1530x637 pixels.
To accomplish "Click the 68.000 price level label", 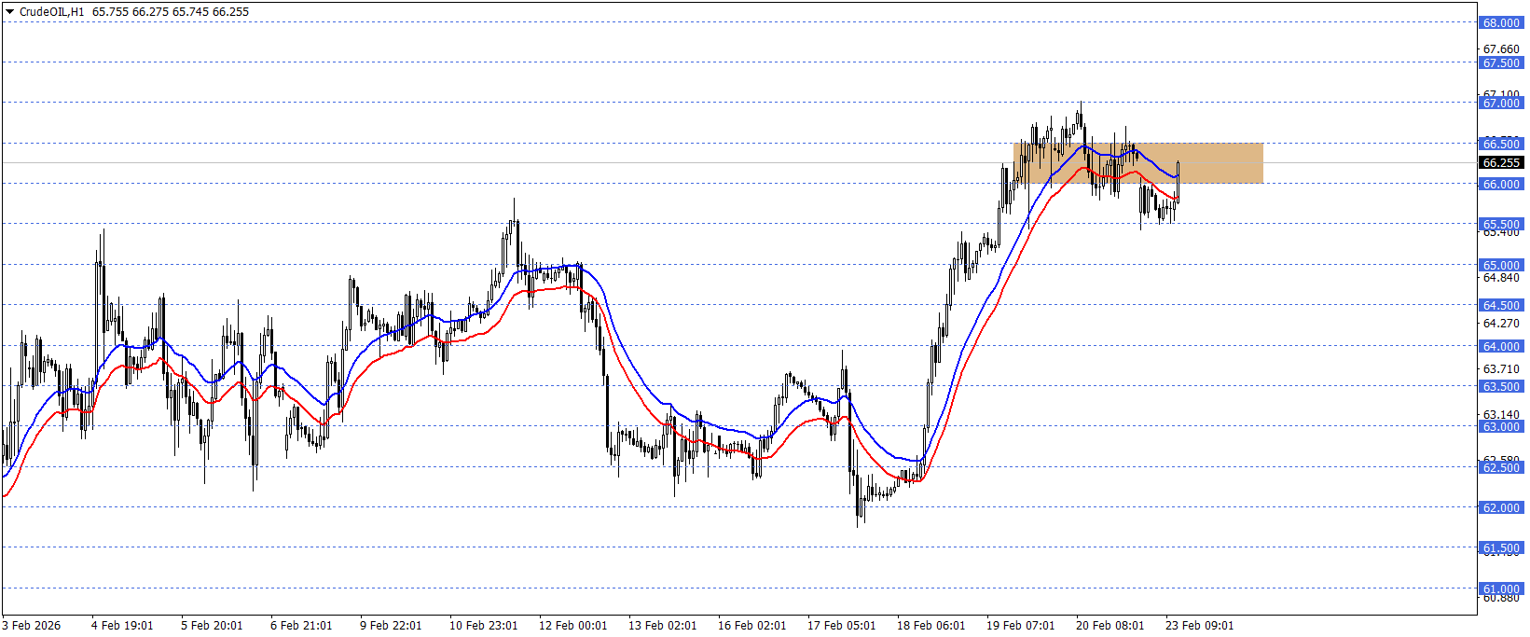I will coord(1501,22).
